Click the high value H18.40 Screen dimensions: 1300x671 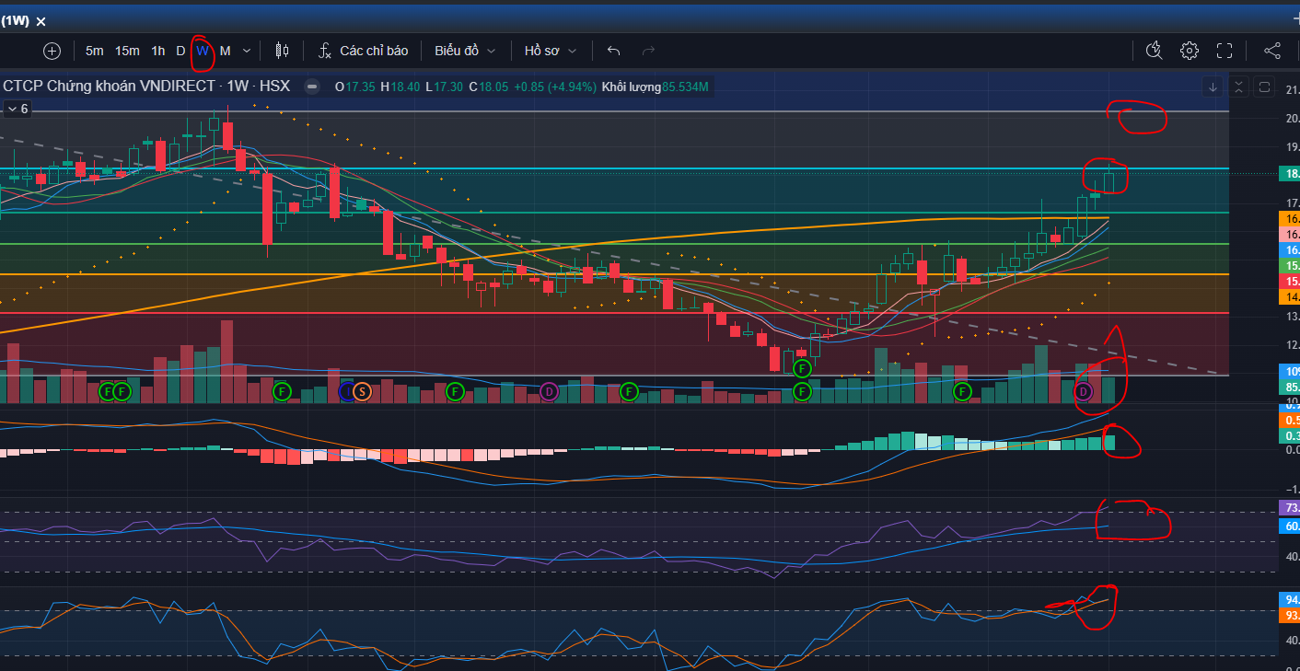tap(400, 87)
